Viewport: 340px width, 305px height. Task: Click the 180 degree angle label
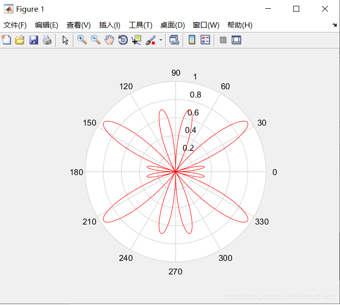pos(76,173)
